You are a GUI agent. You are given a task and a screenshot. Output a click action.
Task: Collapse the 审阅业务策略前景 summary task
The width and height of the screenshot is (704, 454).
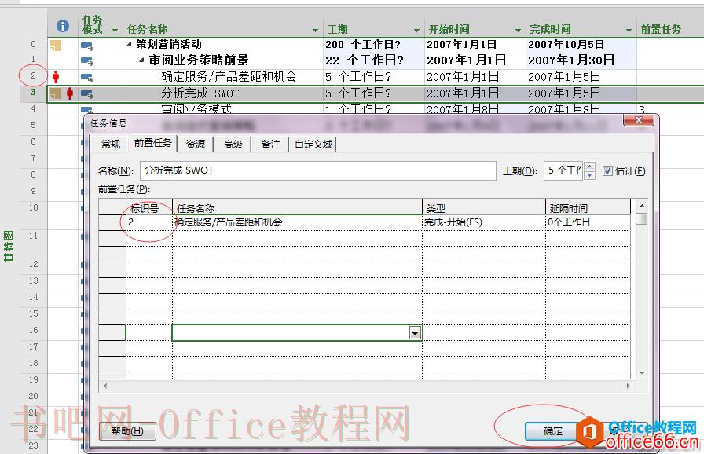(x=142, y=60)
